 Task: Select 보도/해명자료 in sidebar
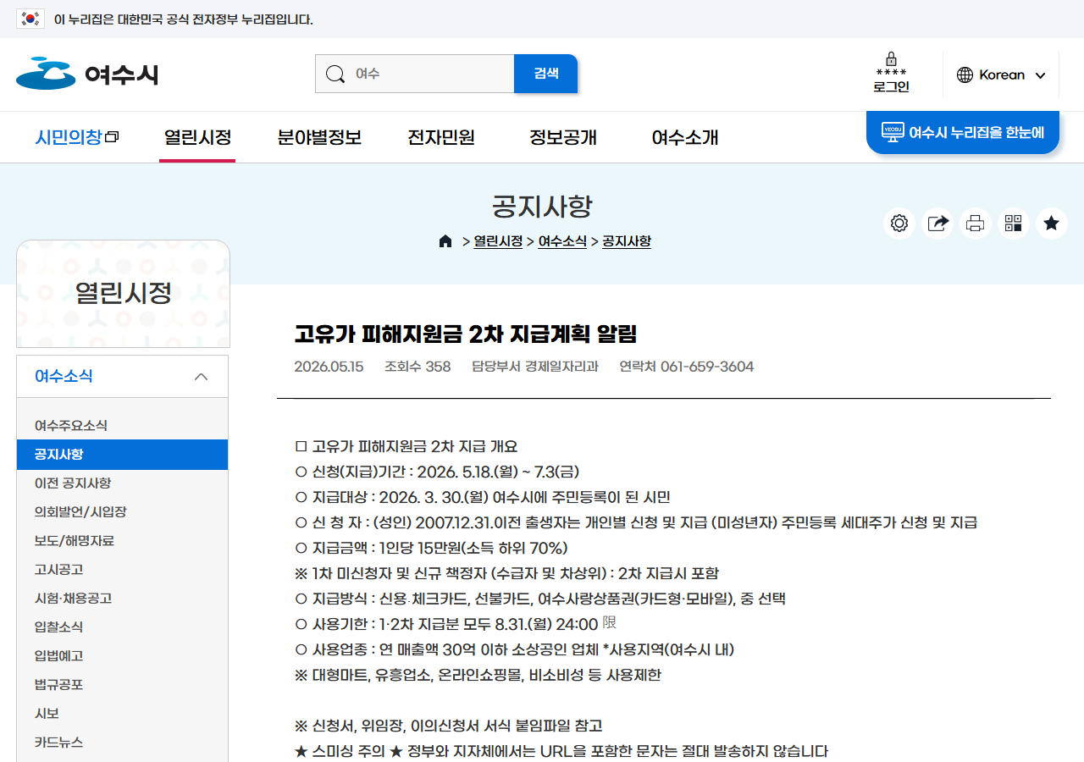coord(122,540)
